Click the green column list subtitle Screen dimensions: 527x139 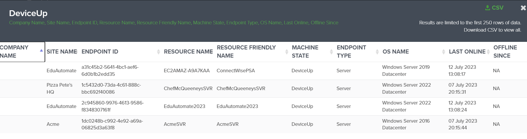pos(174,23)
